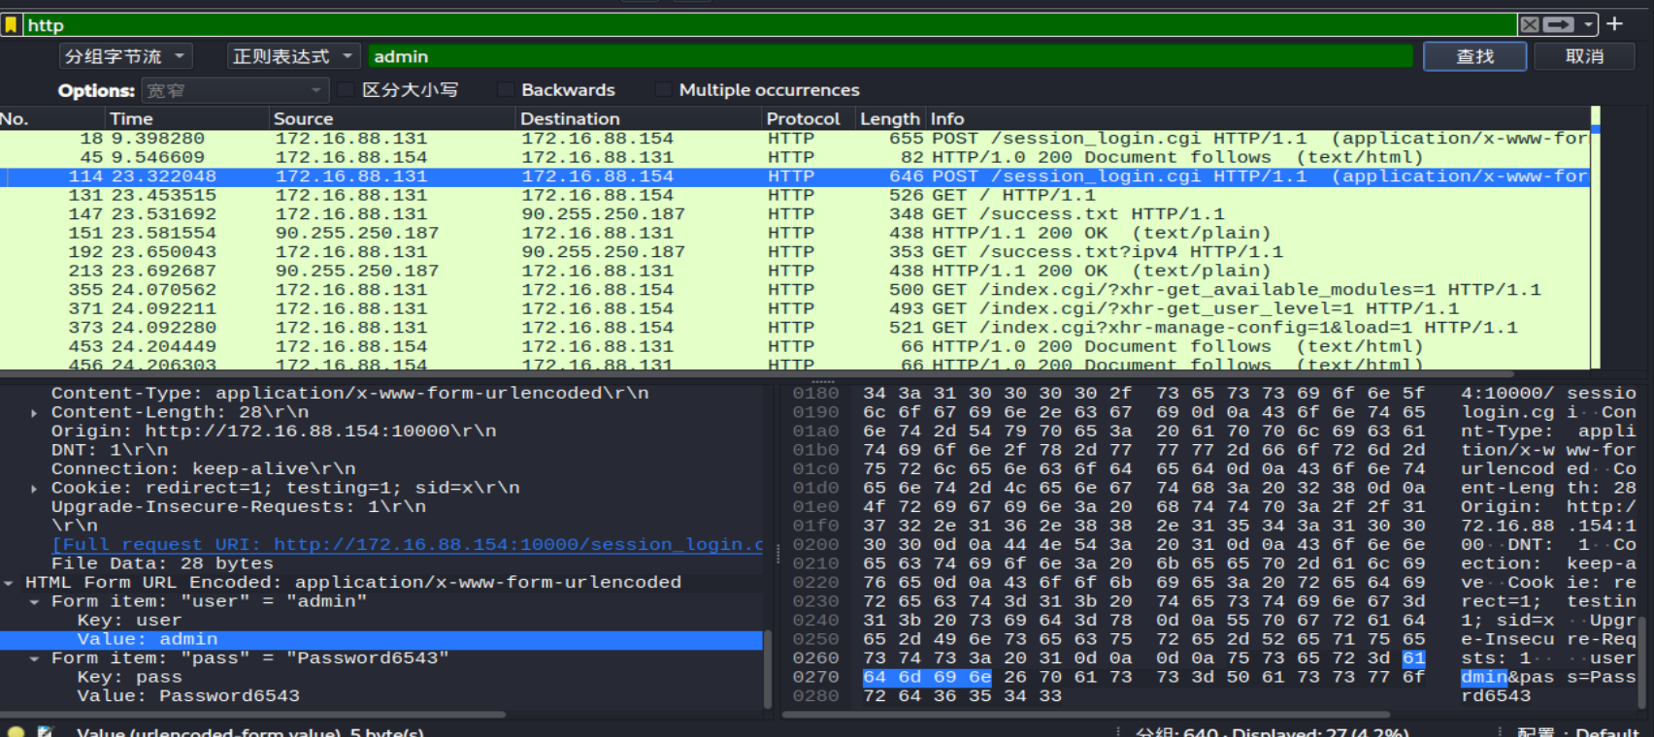Select packet 18 POST session_login.cgi
1654x737 pixels.
click(x=795, y=139)
